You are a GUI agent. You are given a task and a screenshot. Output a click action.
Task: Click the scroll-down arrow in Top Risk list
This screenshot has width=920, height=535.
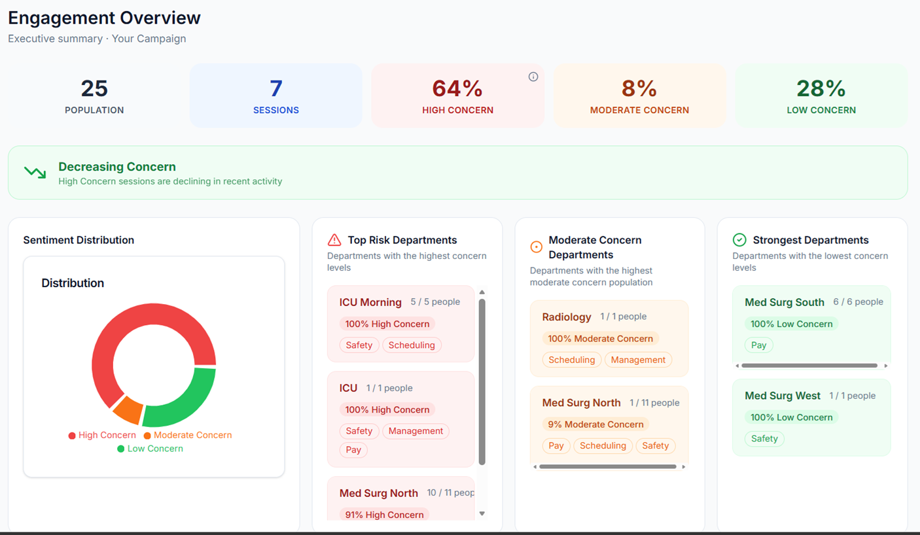[482, 513]
